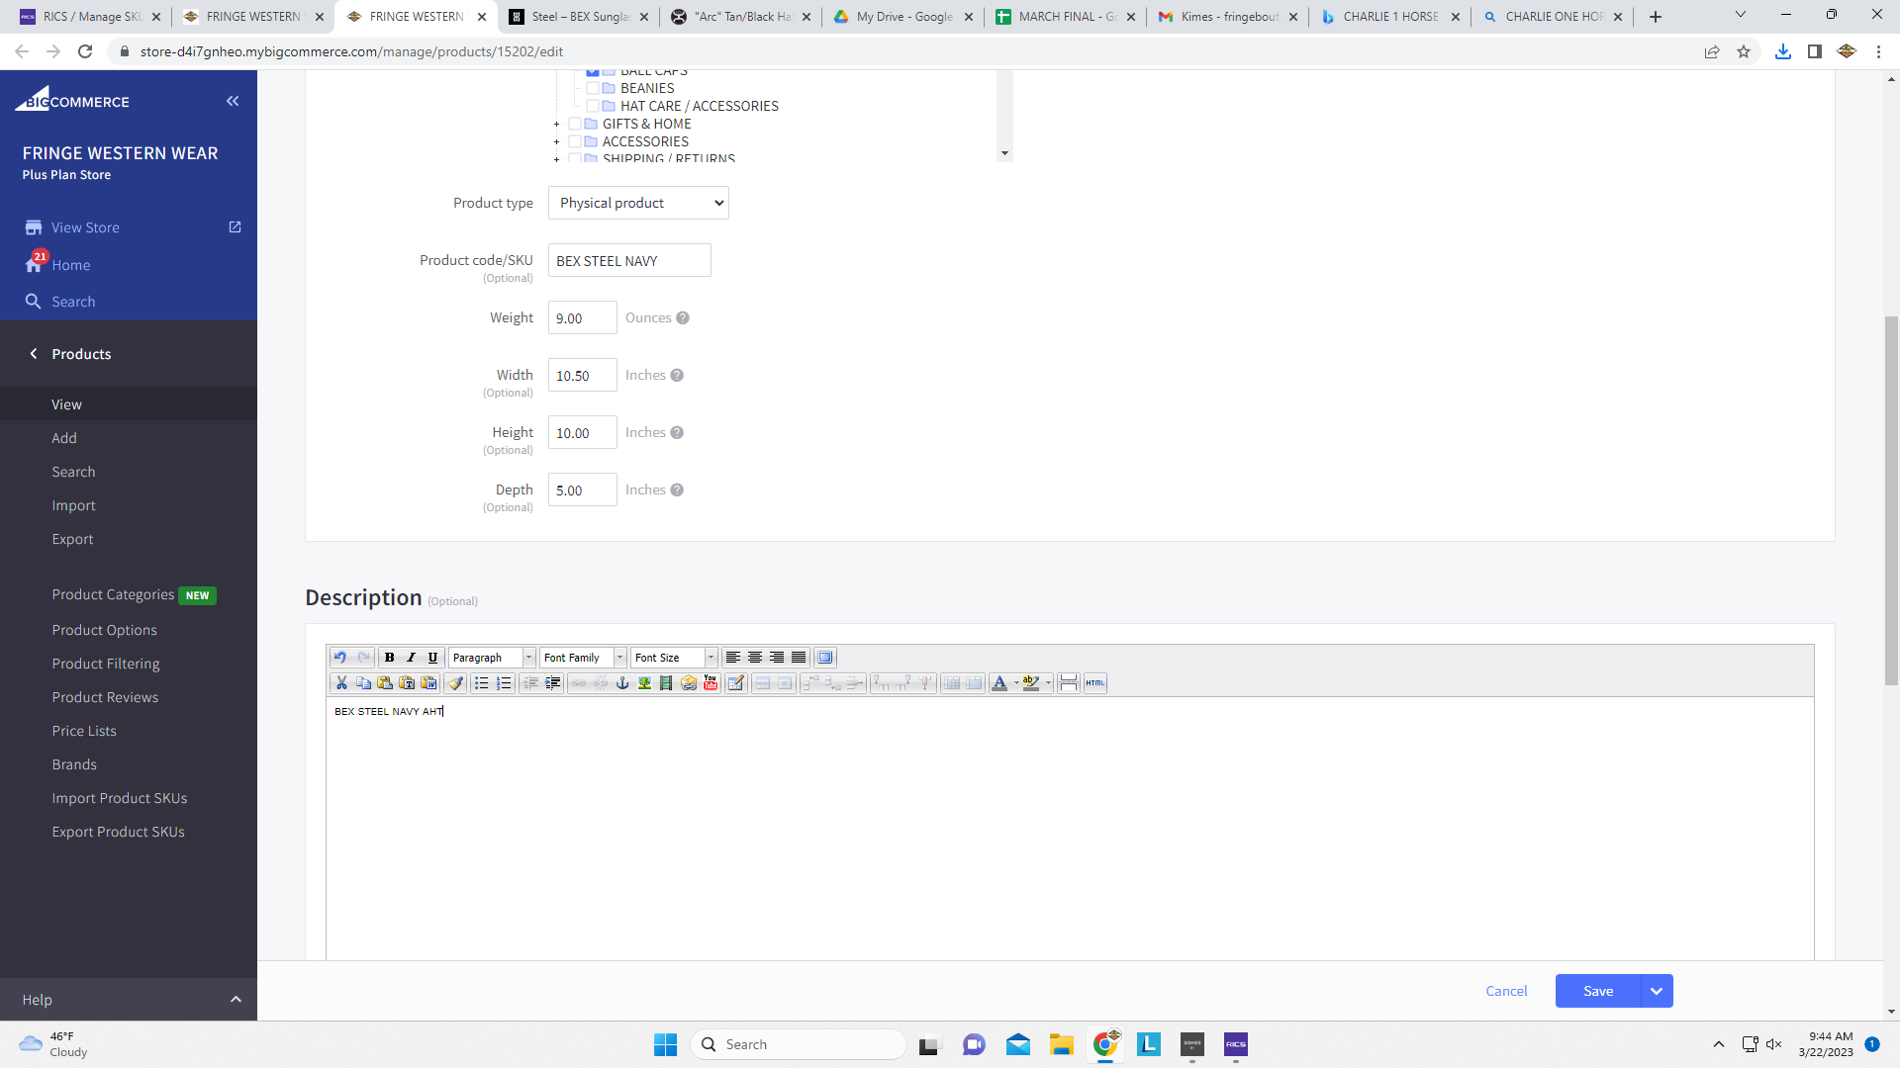Click the text color A icon
This screenshot has height=1068, width=1900.
[x=999, y=683]
